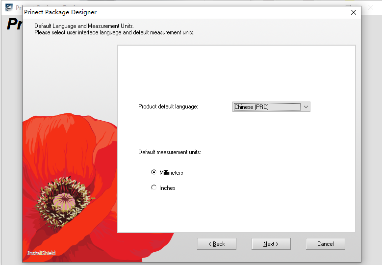This screenshot has height=265, width=382.
Task: Go back with the Back button
Action: 217,244
